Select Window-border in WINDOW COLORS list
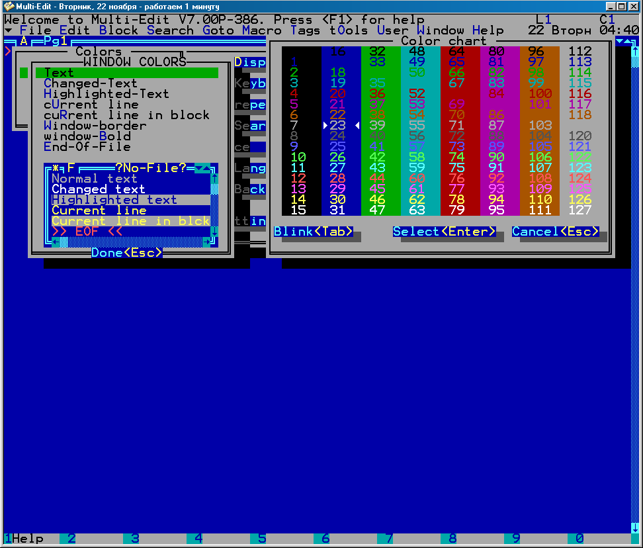Image resolution: width=643 pixels, height=548 pixels. [x=95, y=126]
